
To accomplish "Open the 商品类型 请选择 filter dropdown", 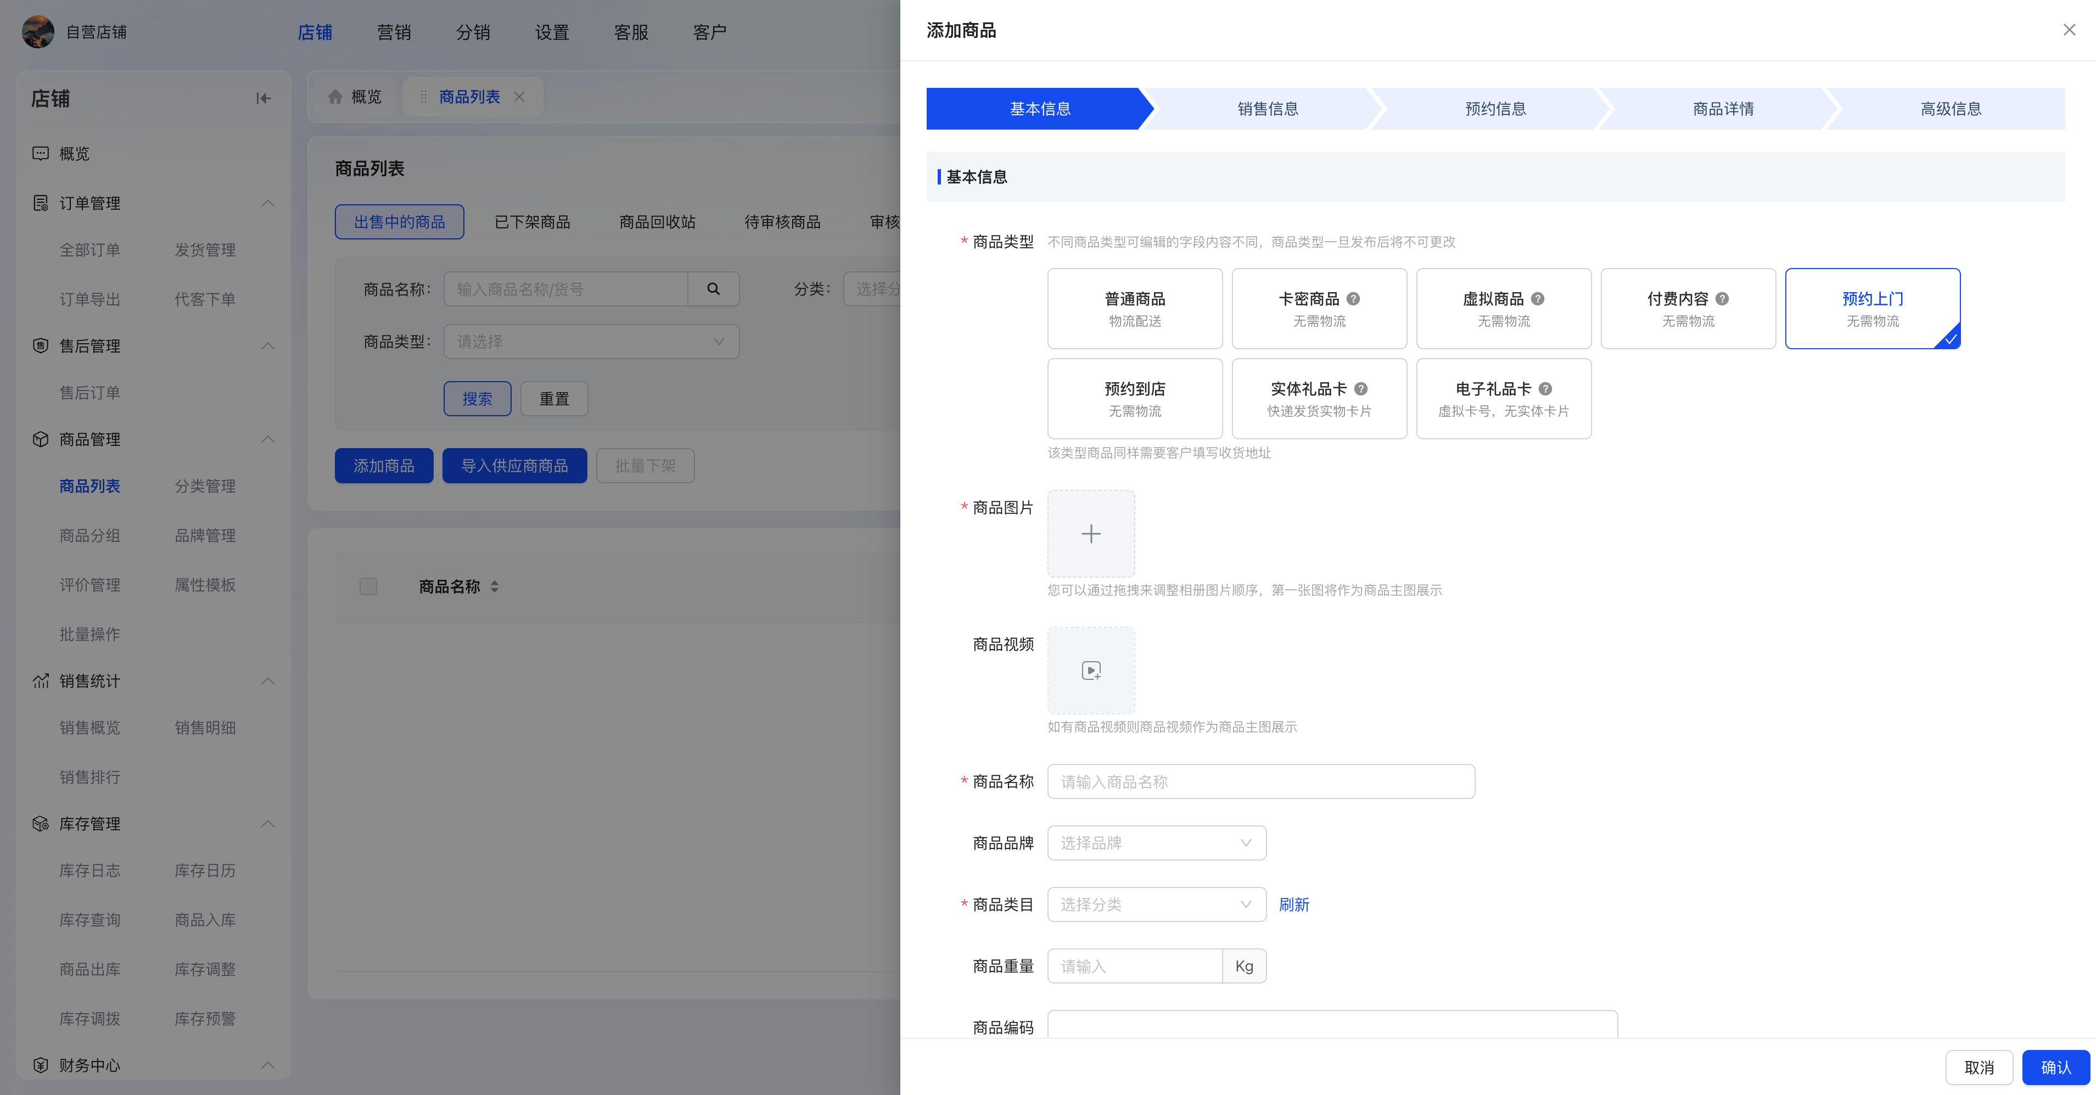I will click(592, 341).
